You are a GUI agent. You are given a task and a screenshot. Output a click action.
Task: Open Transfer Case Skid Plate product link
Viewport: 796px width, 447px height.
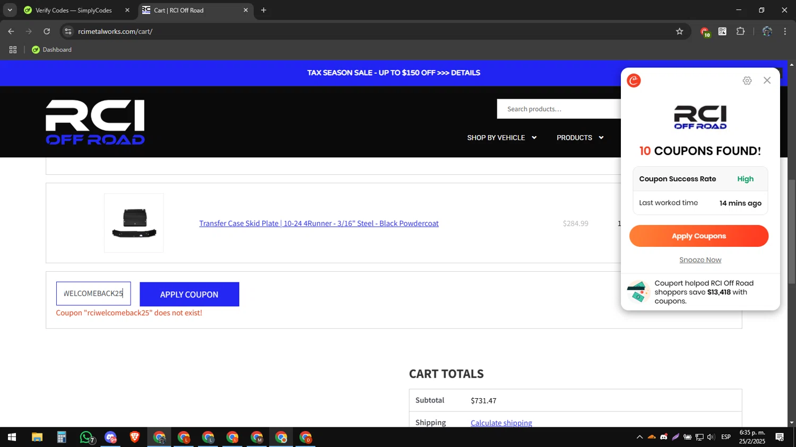click(x=319, y=223)
